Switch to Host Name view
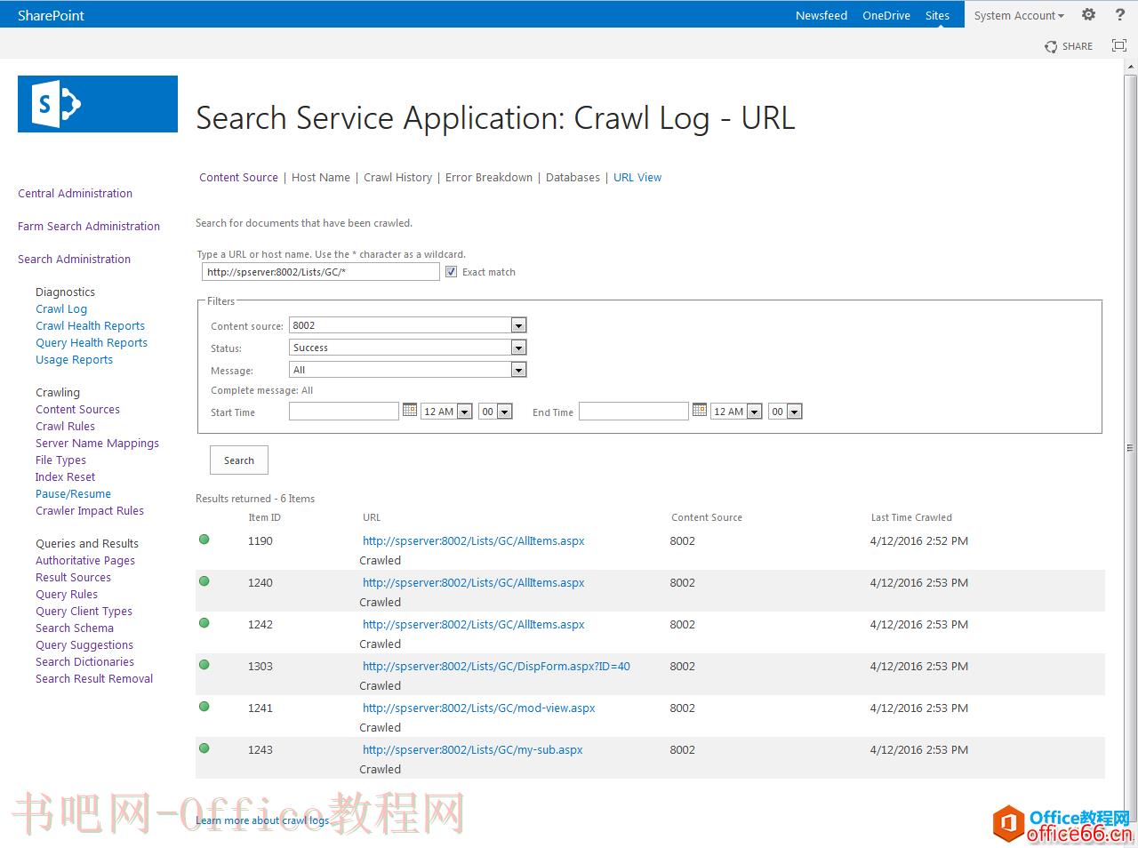The image size is (1138, 848). (x=321, y=177)
